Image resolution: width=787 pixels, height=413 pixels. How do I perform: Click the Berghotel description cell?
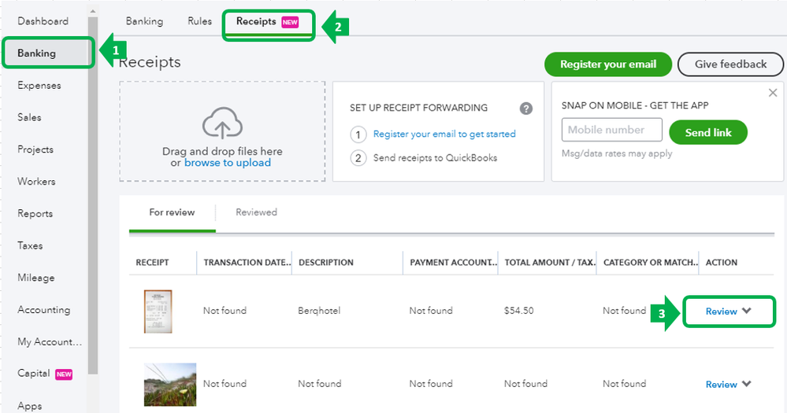pyautogui.click(x=319, y=311)
